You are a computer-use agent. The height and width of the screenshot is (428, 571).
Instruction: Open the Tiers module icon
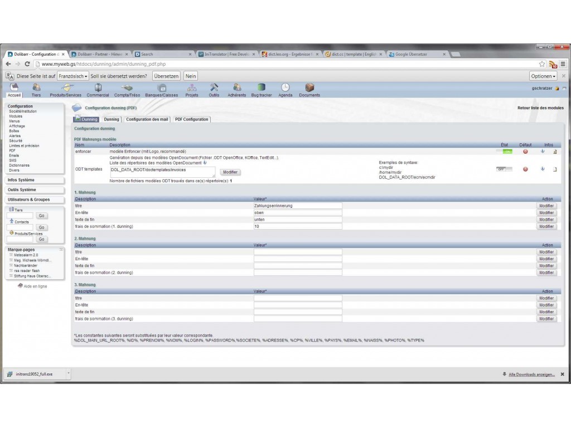click(36, 87)
